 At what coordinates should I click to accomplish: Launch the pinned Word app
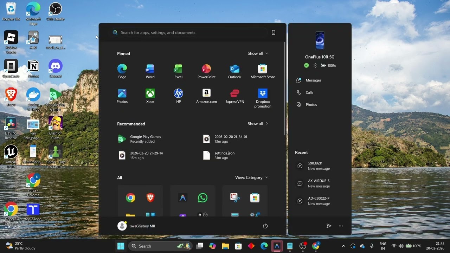pos(150,72)
